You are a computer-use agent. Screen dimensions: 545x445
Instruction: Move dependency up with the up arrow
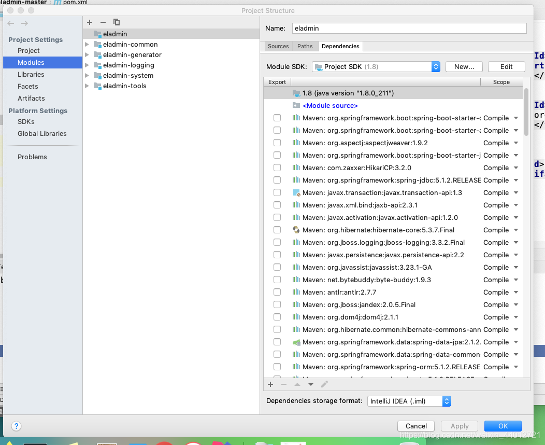(297, 384)
